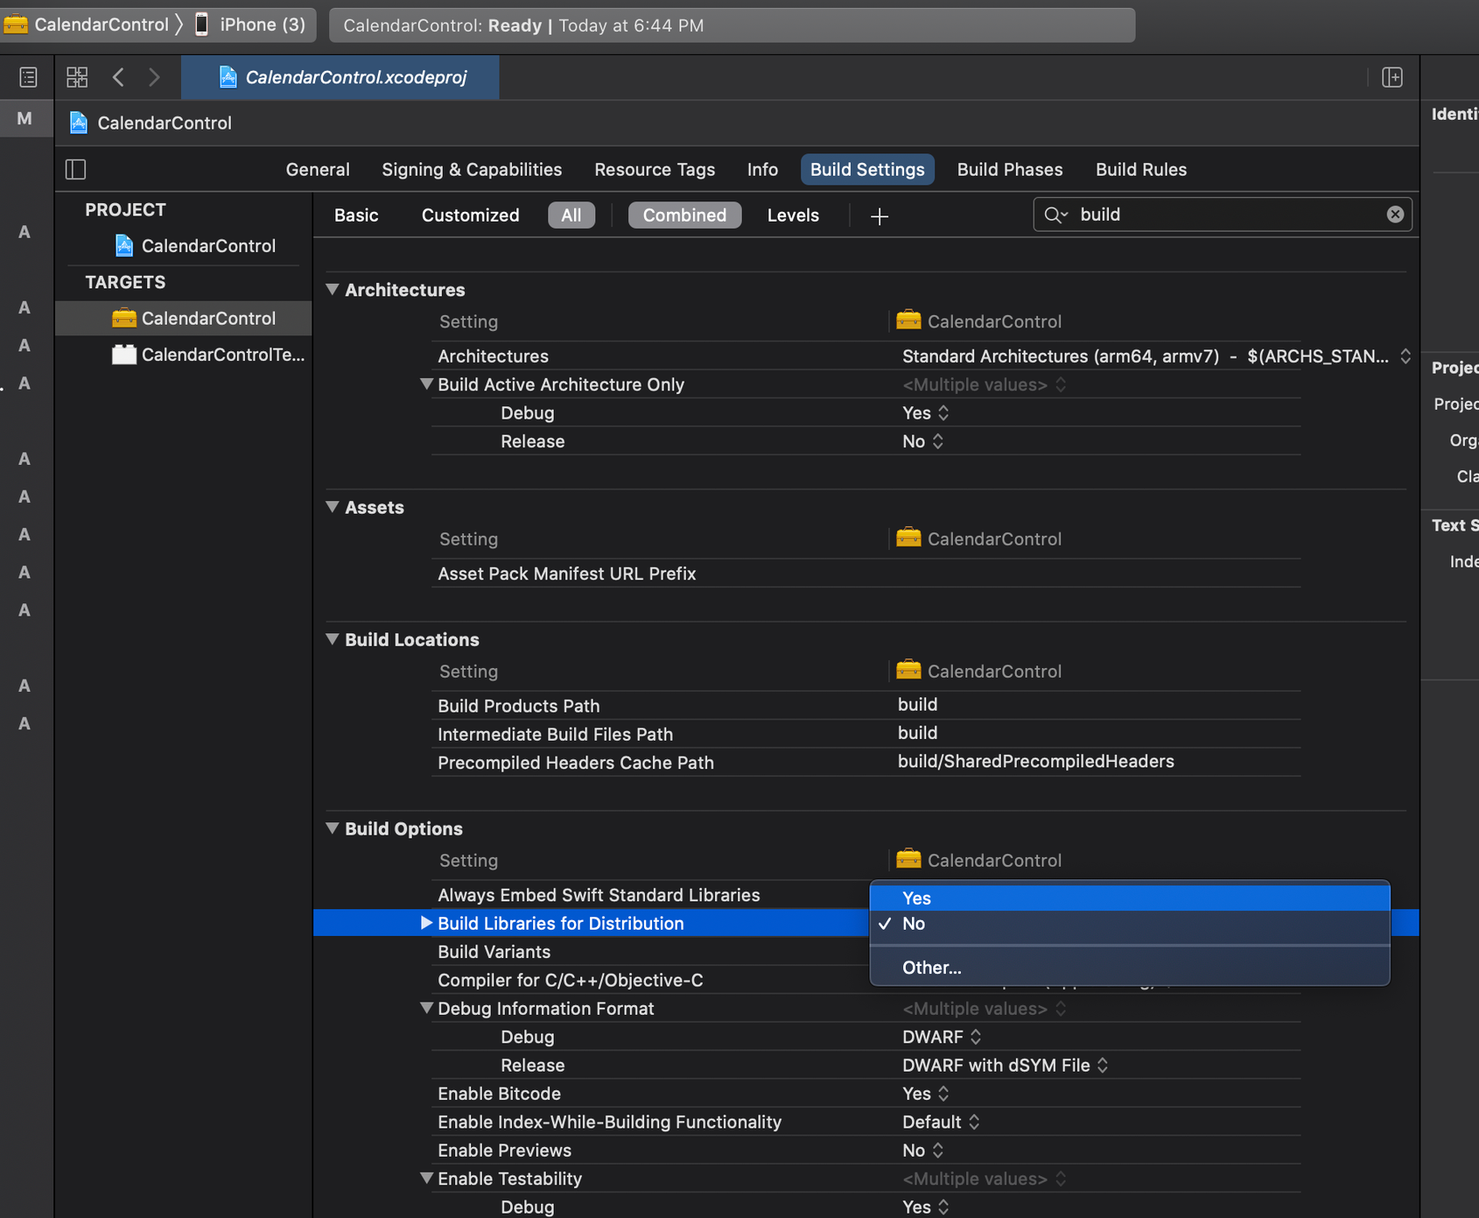Open the related items grid icon
1479x1218 pixels.
[77, 77]
